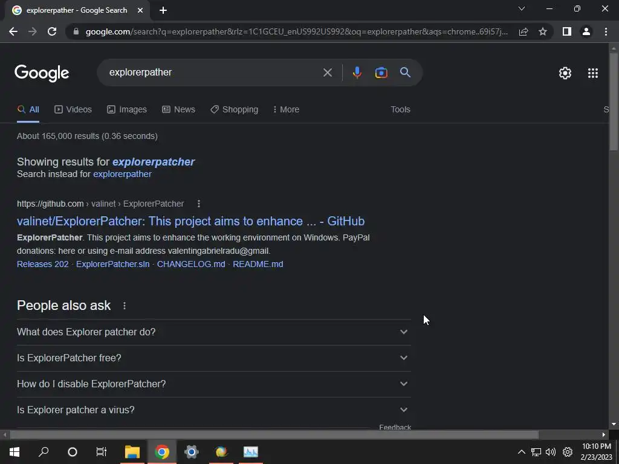This screenshot has height=464, width=619.
Task: Open People also ask options dots
Action: (x=125, y=306)
